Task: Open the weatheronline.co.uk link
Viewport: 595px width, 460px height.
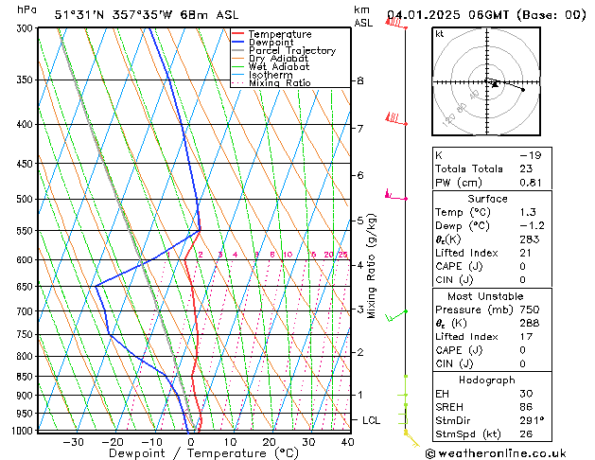Action: [515, 452]
